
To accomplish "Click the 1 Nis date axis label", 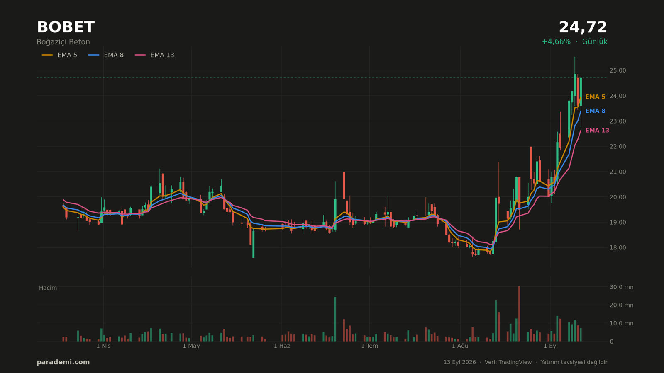I will click(103, 346).
